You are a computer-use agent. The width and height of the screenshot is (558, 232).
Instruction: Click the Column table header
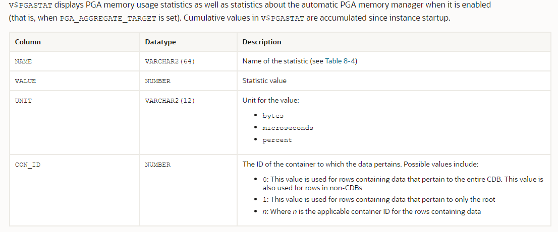click(28, 42)
